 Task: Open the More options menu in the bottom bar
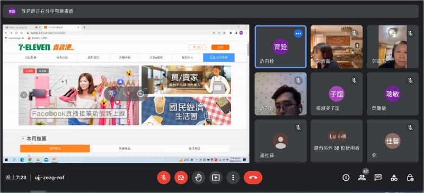(233, 177)
